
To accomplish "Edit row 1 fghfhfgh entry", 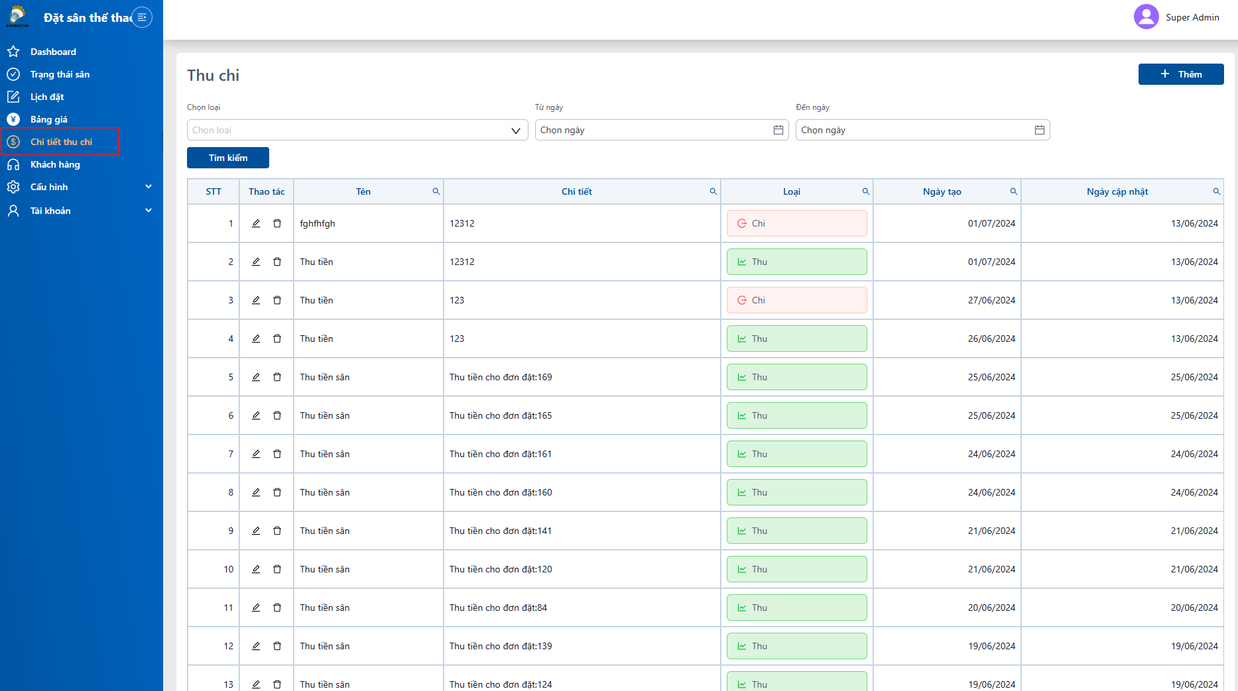I will (x=256, y=223).
